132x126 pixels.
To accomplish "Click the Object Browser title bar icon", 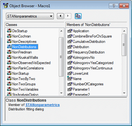I will 6,6.
